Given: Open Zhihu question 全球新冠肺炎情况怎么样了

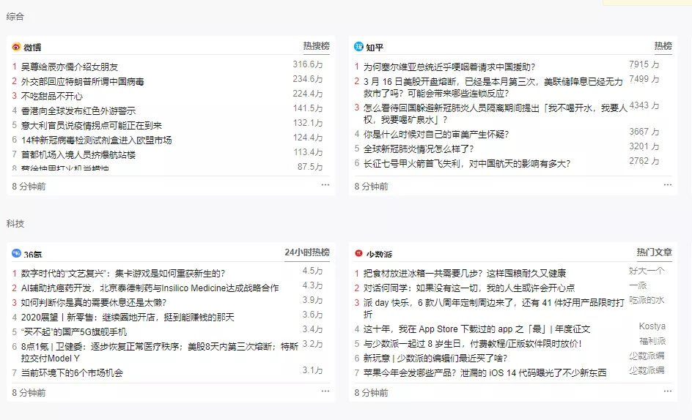Looking at the screenshot, I should point(419,149).
